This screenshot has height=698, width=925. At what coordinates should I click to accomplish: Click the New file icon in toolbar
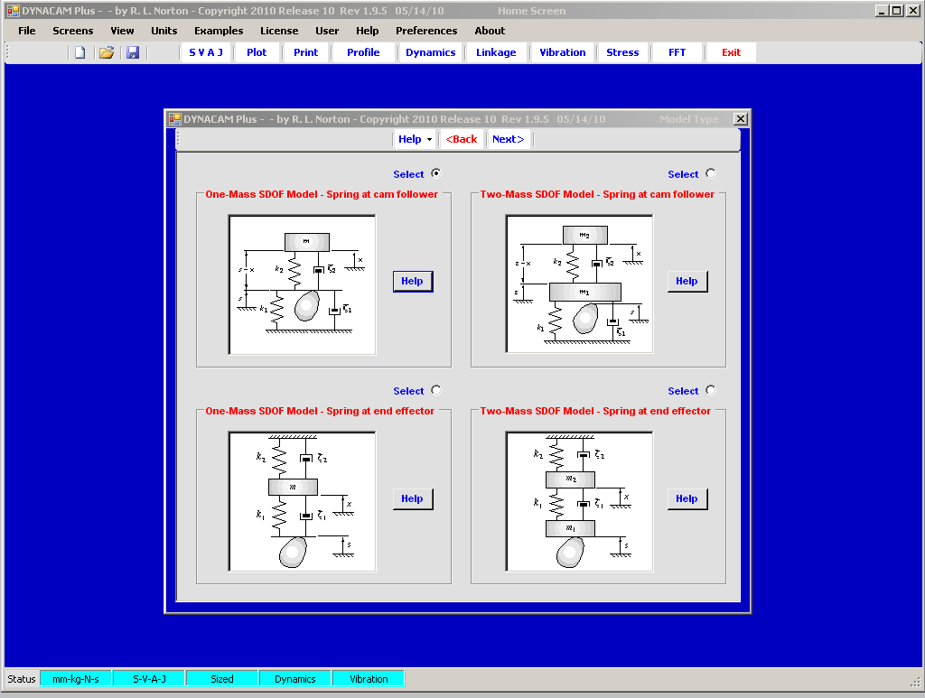[79, 52]
